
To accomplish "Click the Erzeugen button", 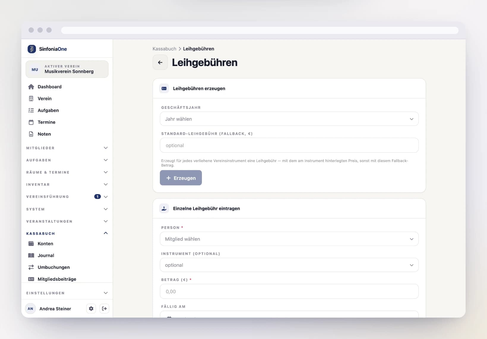I will pyautogui.click(x=181, y=178).
